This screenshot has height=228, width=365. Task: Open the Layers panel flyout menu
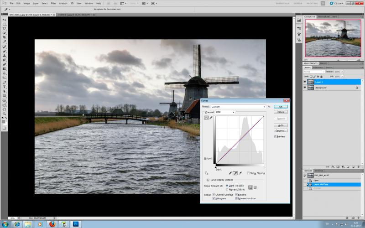coord(362,67)
